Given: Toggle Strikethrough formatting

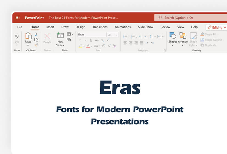Looking at the screenshot, I should click(x=97, y=40).
